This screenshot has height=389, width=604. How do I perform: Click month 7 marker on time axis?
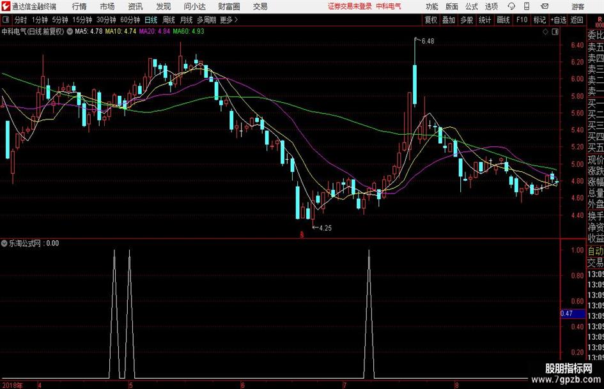[x=345, y=385]
